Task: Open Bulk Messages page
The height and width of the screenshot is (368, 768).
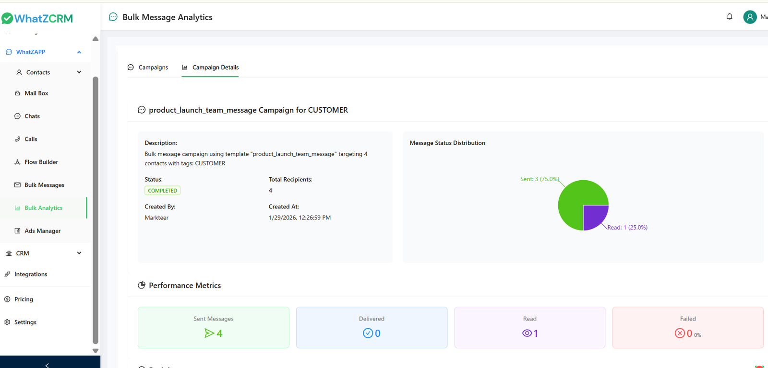Action: point(44,185)
